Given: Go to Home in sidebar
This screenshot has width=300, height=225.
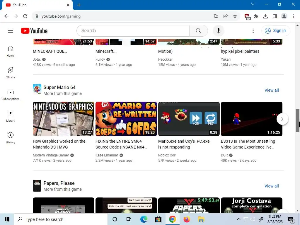Looking at the screenshot, I should pos(11,51).
